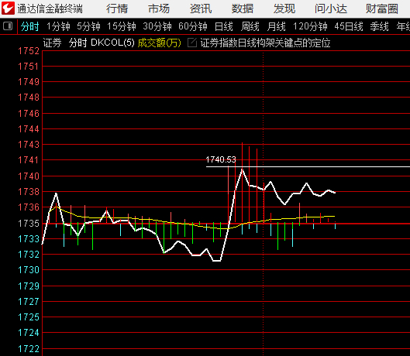Open the 市场 menu
This screenshot has height=356, width=410.
[x=159, y=9]
